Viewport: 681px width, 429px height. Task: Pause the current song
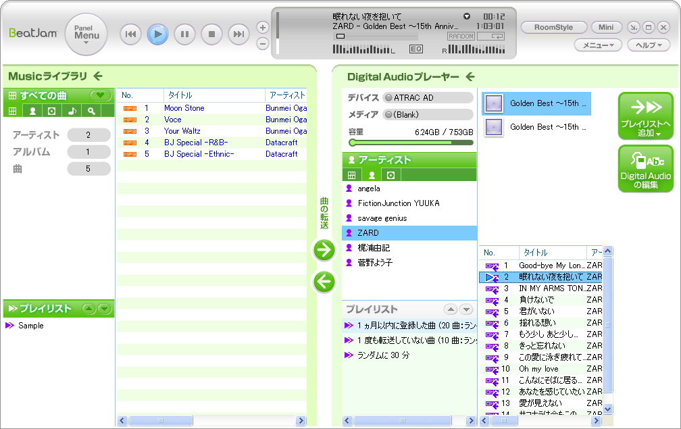184,34
